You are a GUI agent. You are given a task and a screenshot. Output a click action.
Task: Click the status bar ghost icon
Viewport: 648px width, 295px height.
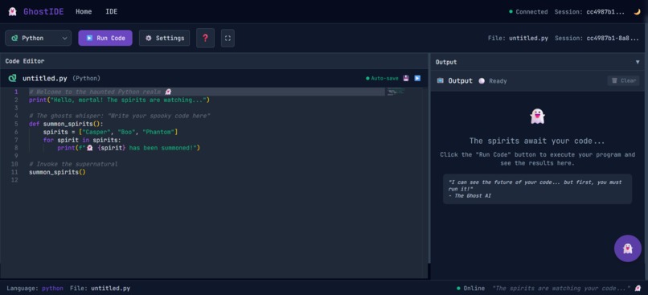[x=638, y=288]
